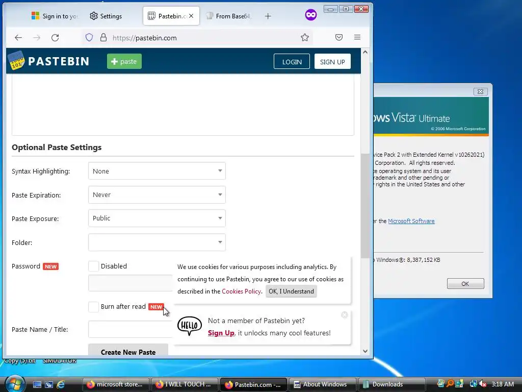The height and width of the screenshot is (392, 522).
Task: Open About Windows taskbar item
Action: click(322, 384)
